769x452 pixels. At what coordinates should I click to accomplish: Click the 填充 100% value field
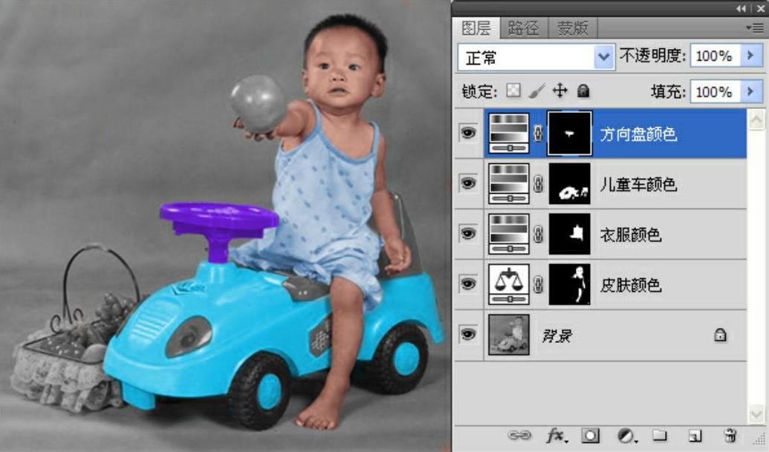click(716, 91)
